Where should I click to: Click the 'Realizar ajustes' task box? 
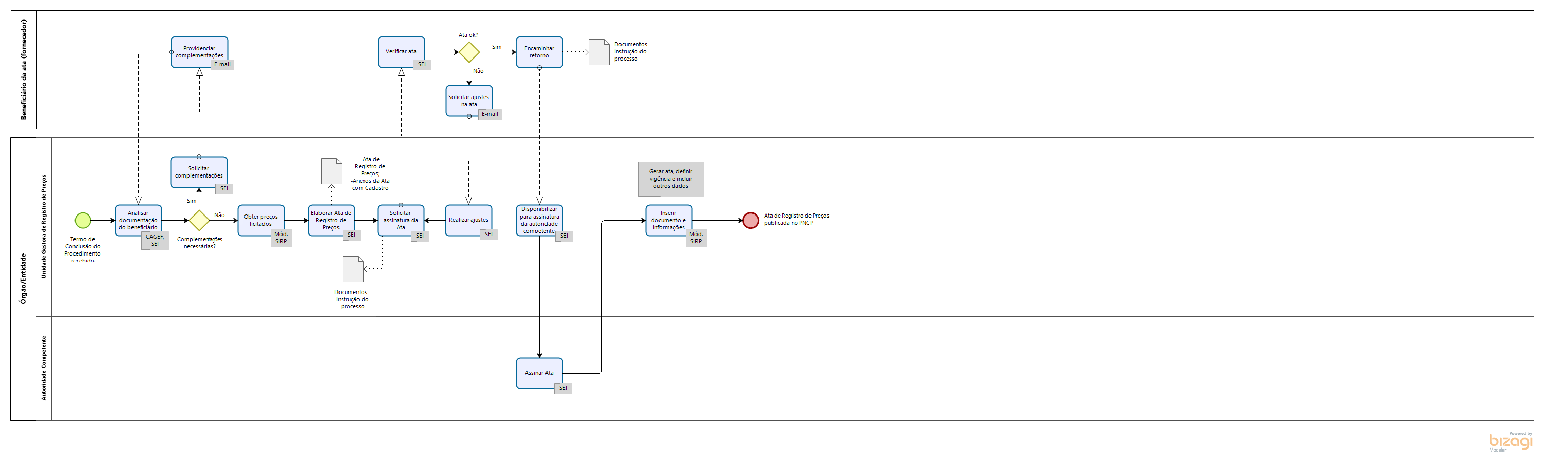click(468, 220)
